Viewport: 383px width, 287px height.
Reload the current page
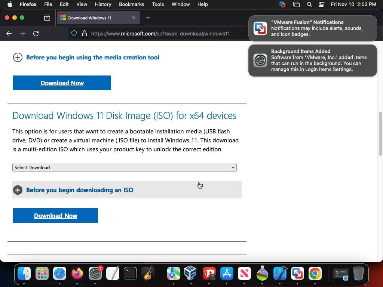pos(36,33)
